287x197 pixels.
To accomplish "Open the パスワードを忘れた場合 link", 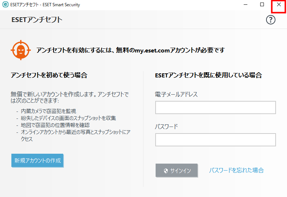I will pyautogui.click(x=236, y=170).
